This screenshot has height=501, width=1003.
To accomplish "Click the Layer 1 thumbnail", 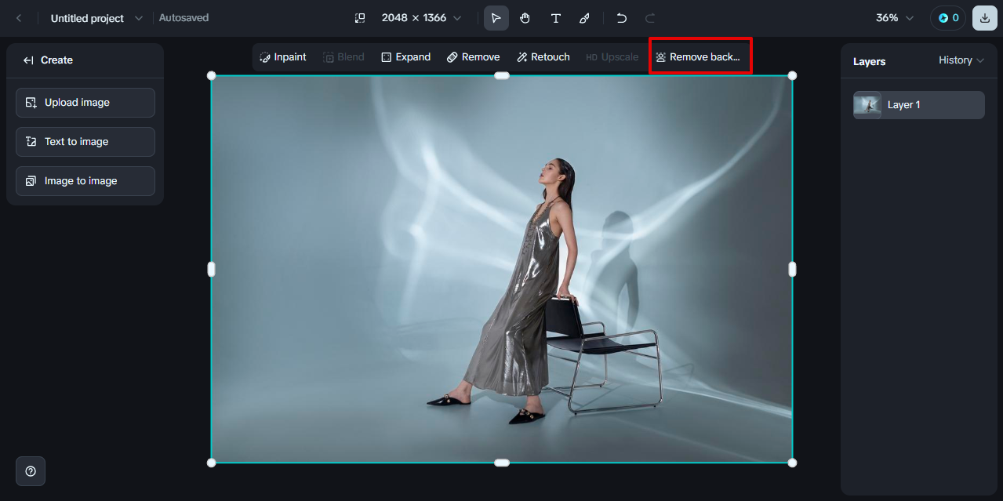I will [867, 105].
